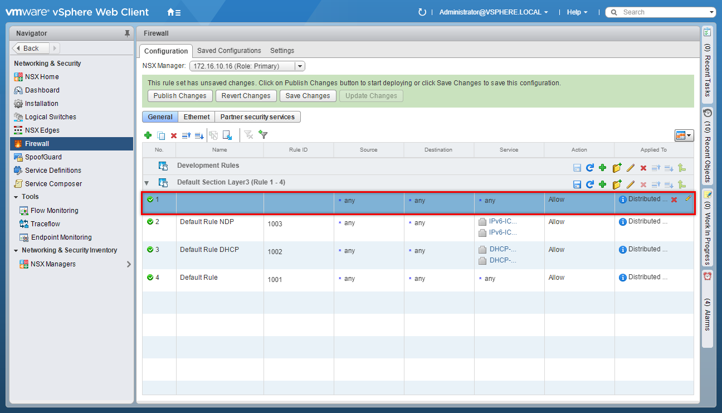This screenshot has height=413, width=722.
Task: Collapse the Default Section Layer3 section
Action: click(x=147, y=183)
